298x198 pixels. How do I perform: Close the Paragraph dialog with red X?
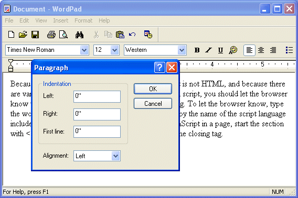click(172, 67)
